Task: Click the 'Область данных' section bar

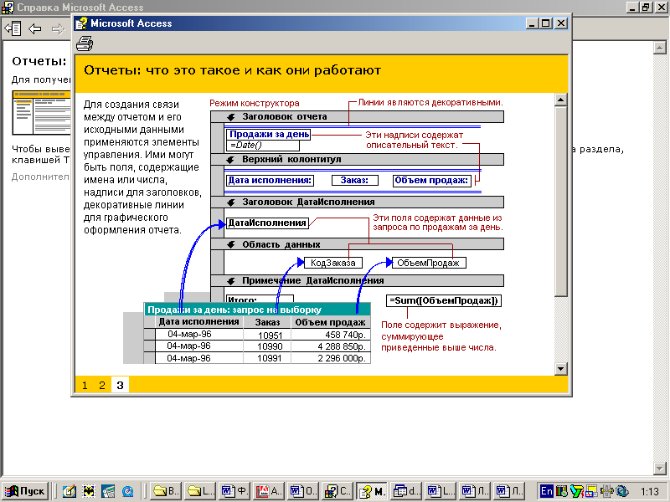Action: pyautogui.click(x=358, y=244)
